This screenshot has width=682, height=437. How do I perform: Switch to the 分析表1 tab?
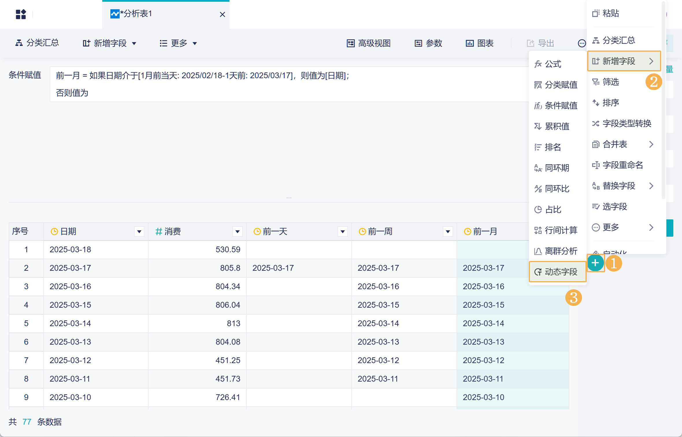pyautogui.click(x=136, y=14)
